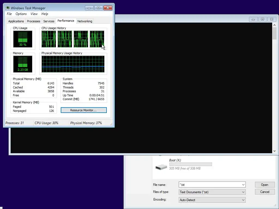Click the Cached memory value 4294

tap(51, 87)
